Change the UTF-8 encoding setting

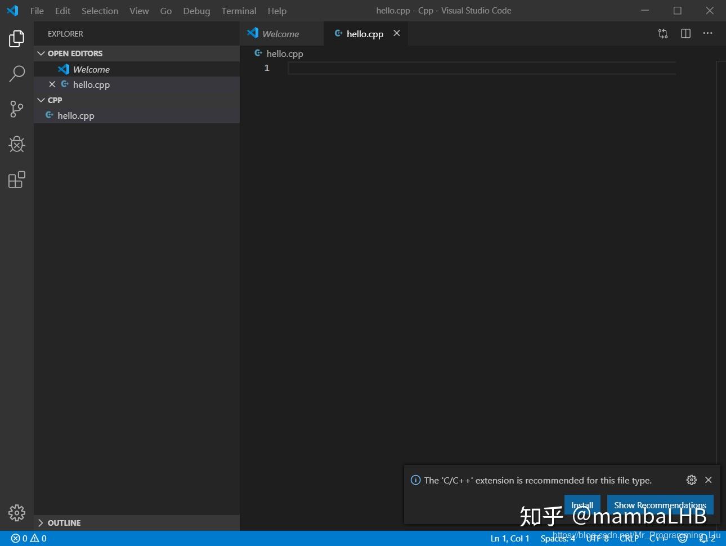[598, 539]
